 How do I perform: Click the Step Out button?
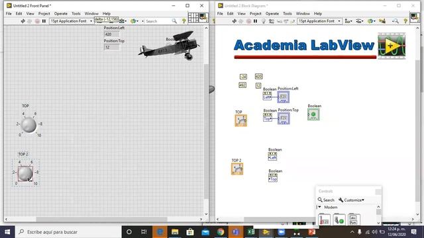point(292,21)
